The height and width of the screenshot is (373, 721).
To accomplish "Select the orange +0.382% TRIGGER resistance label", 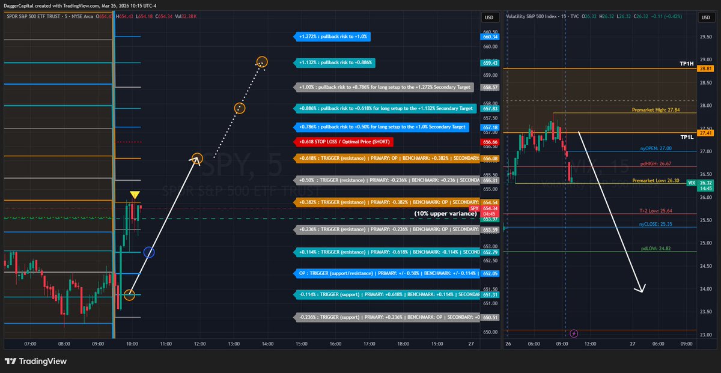I will click(x=388, y=202).
